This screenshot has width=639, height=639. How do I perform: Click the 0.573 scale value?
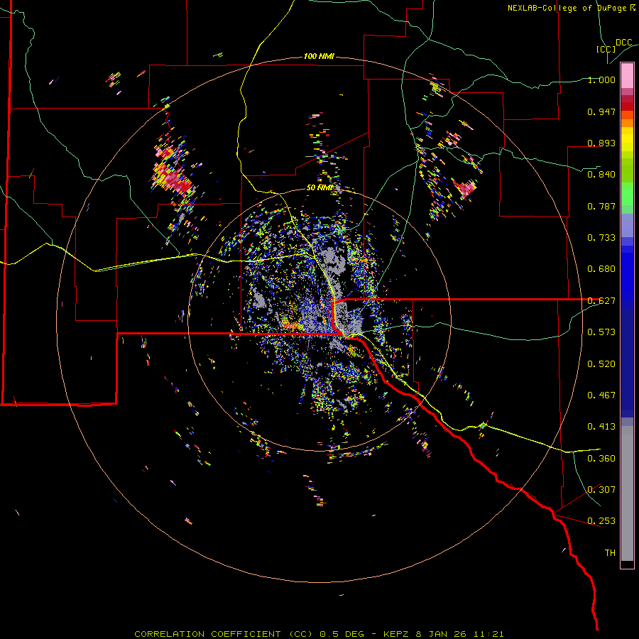[x=601, y=332]
